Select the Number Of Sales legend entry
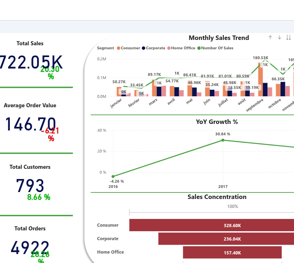Screen dimensions: 294x263 point(215,48)
